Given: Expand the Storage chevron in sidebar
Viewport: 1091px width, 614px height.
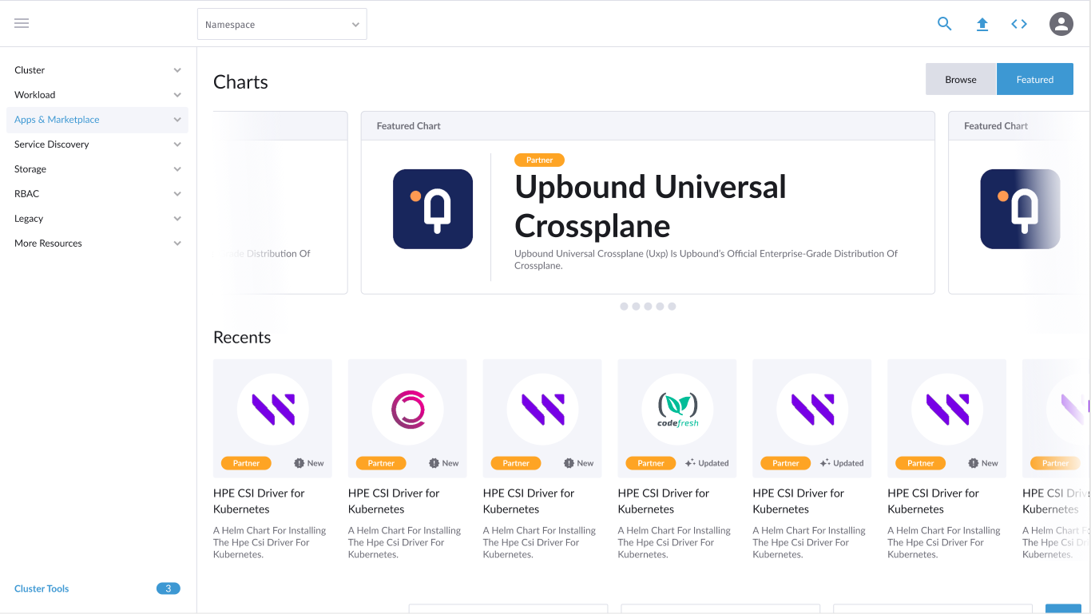Looking at the screenshot, I should [177, 169].
